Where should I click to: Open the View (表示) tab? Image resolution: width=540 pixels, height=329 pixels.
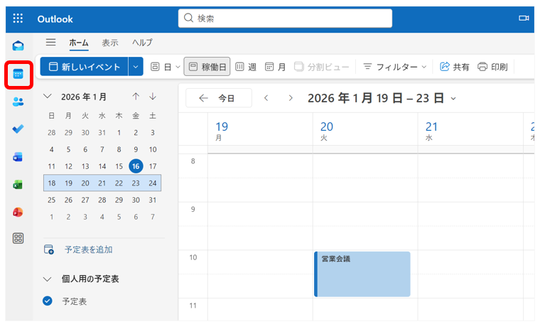point(110,43)
